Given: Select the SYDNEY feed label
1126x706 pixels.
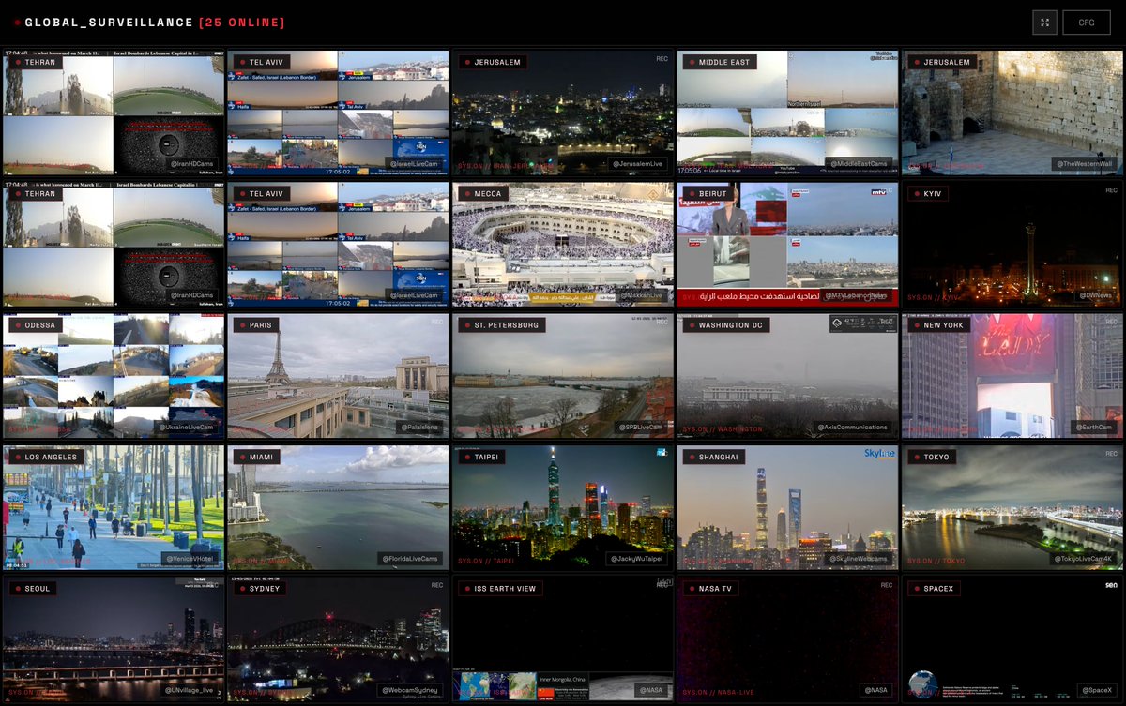Looking at the screenshot, I should 260,588.
